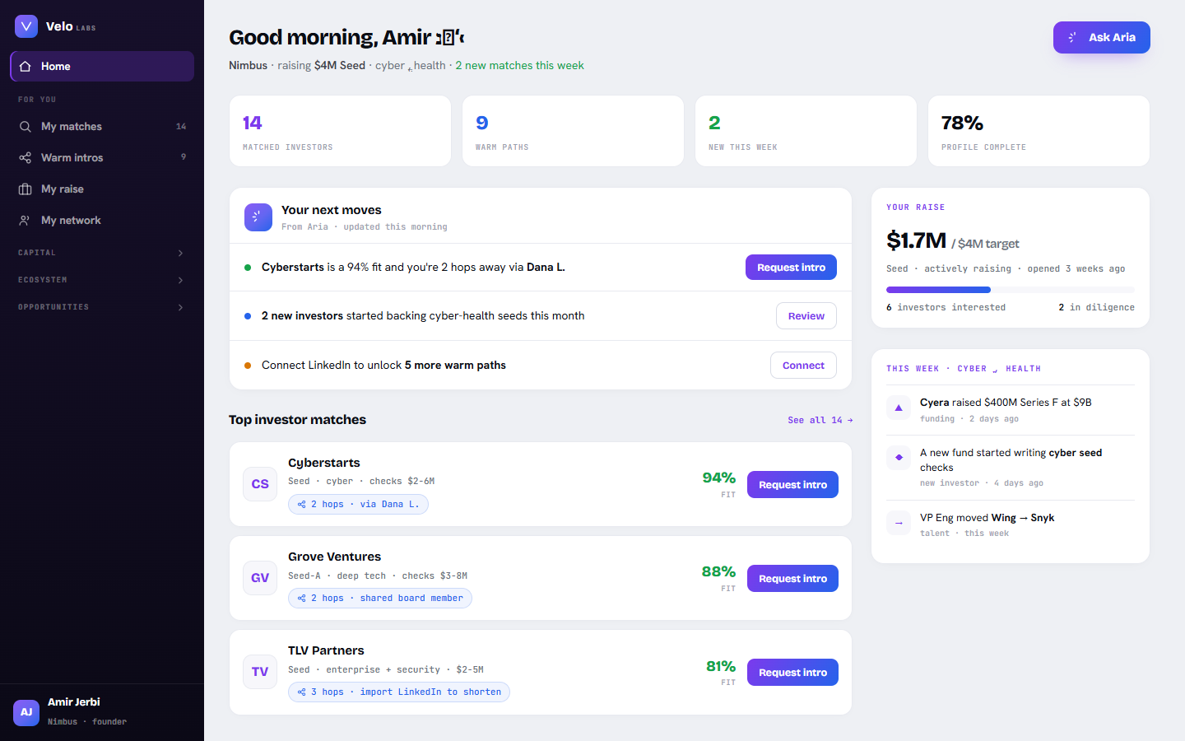The height and width of the screenshot is (741, 1185).
Task: Open My raise page
Action: pyautogui.click(x=102, y=189)
